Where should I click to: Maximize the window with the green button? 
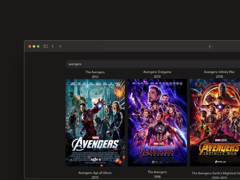click(38, 46)
